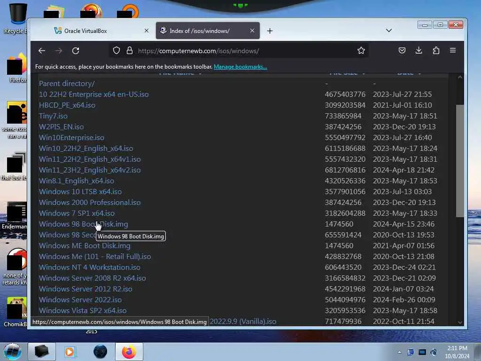Click the URL address bar
This screenshot has height=361, width=481.
coord(239,51)
